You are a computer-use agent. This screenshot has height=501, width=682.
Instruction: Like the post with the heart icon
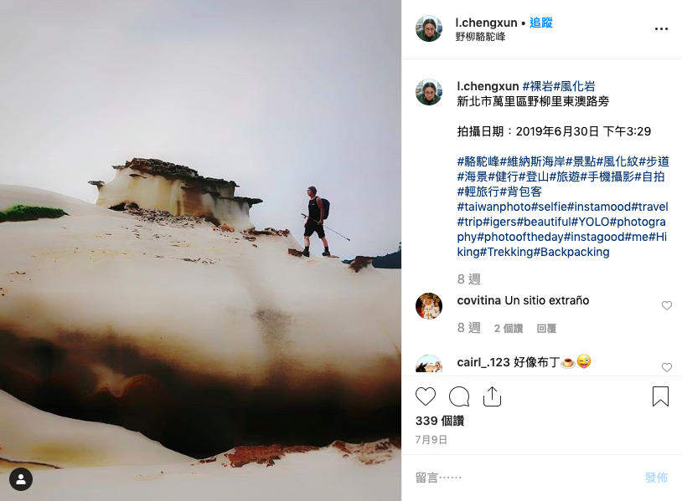[x=426, y=396]
